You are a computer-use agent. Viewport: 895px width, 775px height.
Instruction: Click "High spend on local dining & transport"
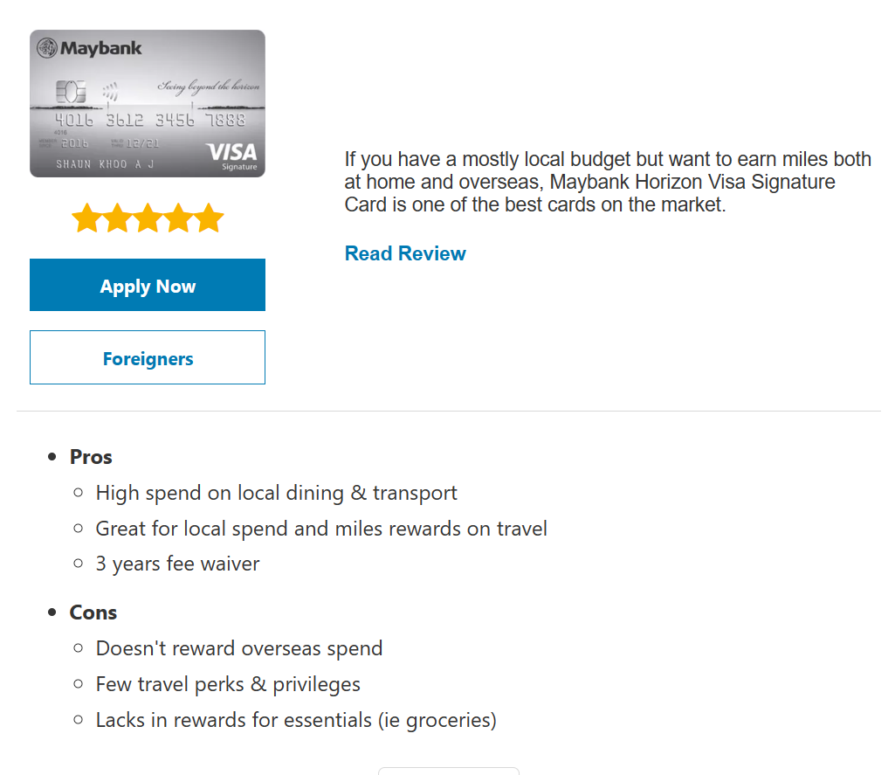[276, 493]
